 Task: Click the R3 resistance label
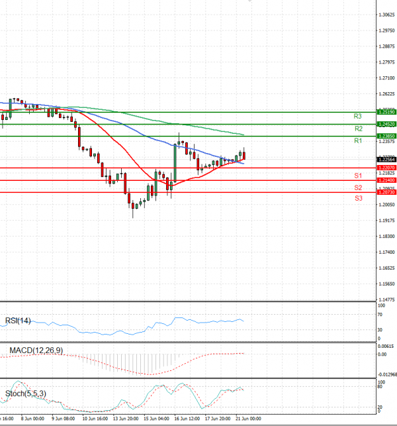point(357,117)
